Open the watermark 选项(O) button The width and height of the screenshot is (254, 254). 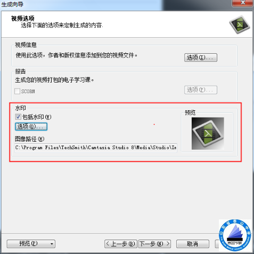point(31,127)
